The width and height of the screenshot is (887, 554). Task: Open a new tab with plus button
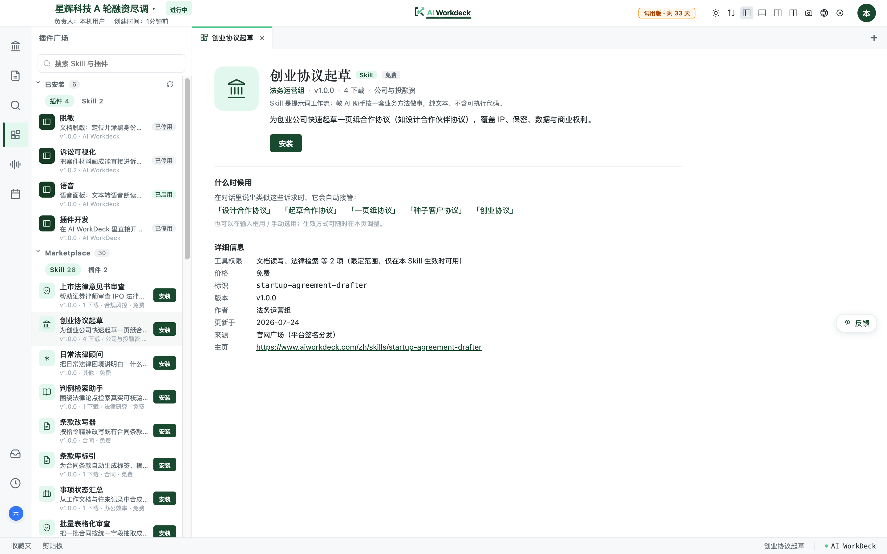click(874, 38)
